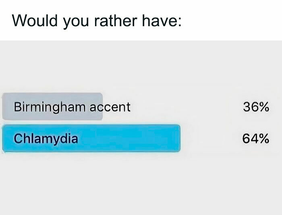This screenshot has height=215, width=282.
Task: Click the word "Would" in the title
Action: [35, 20]
